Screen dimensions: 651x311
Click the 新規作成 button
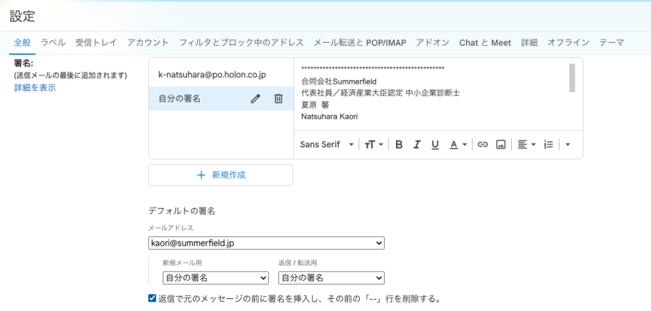click(221, 175)
